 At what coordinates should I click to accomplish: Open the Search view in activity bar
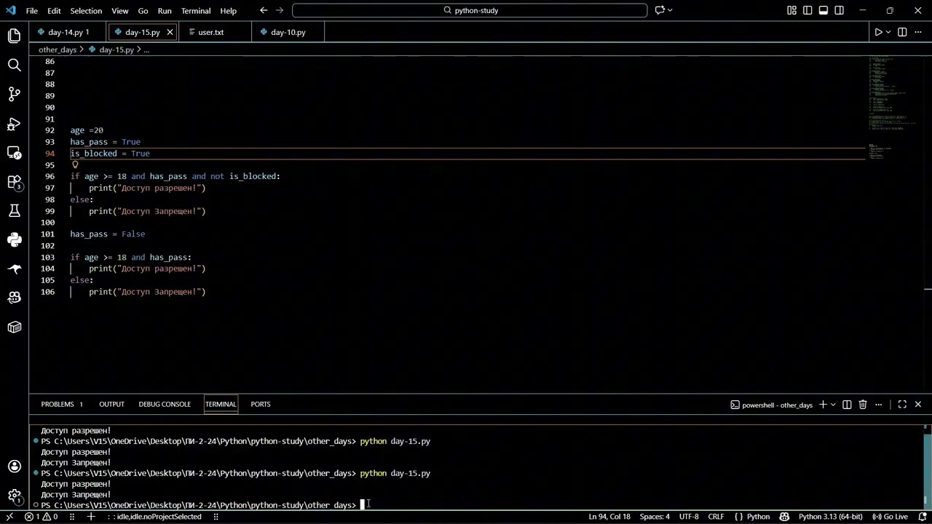[14, 65]
